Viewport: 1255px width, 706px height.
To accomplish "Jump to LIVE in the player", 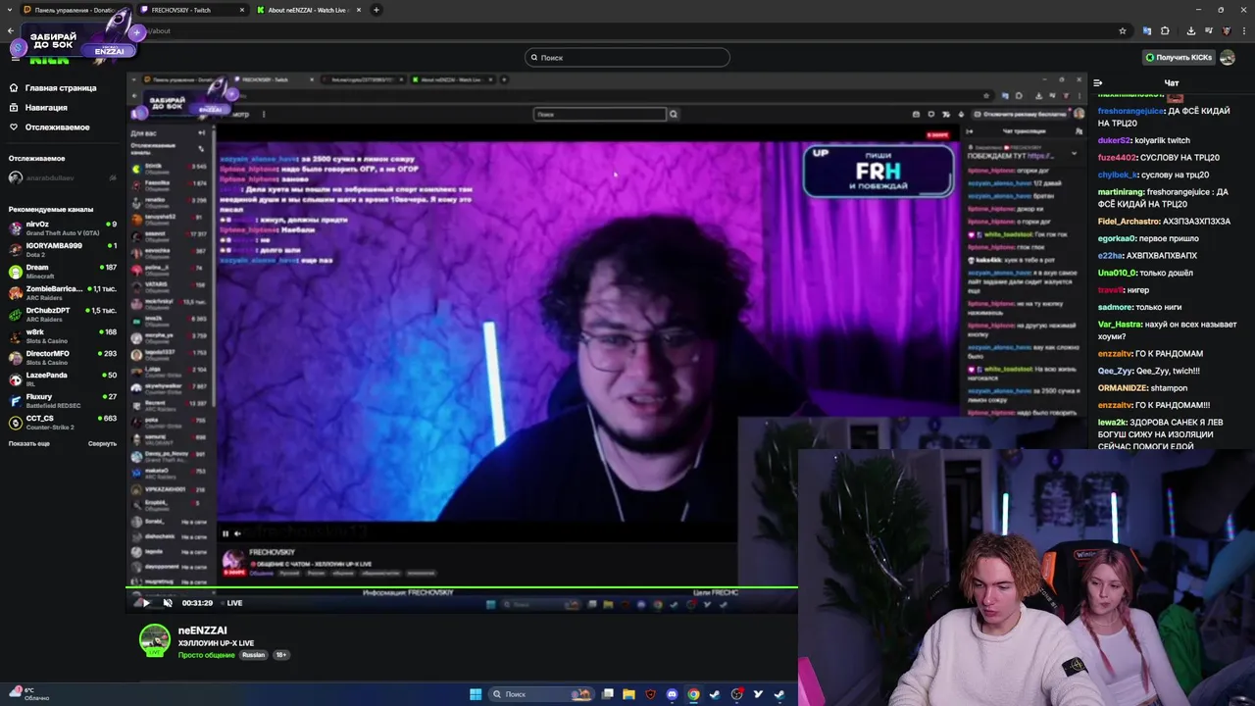I will tap(234, 603).
